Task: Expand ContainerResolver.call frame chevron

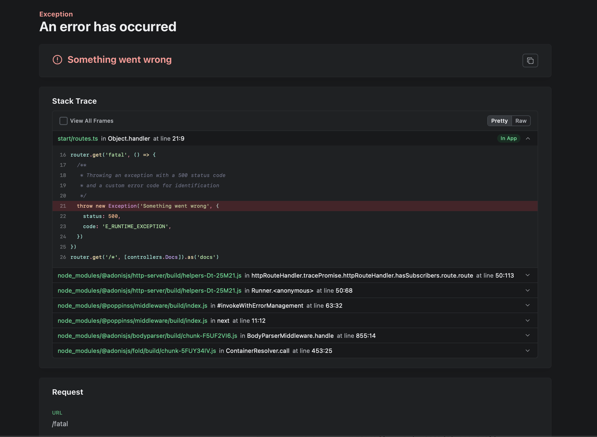Action: click(528, 350)
